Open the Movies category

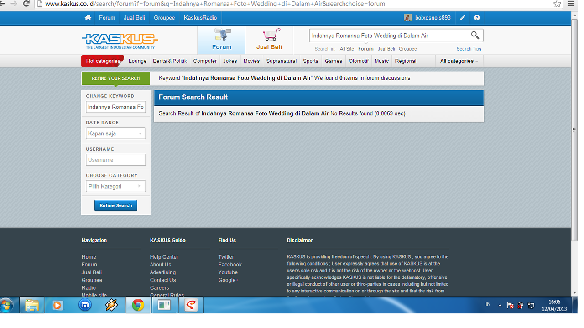[251, 61]
